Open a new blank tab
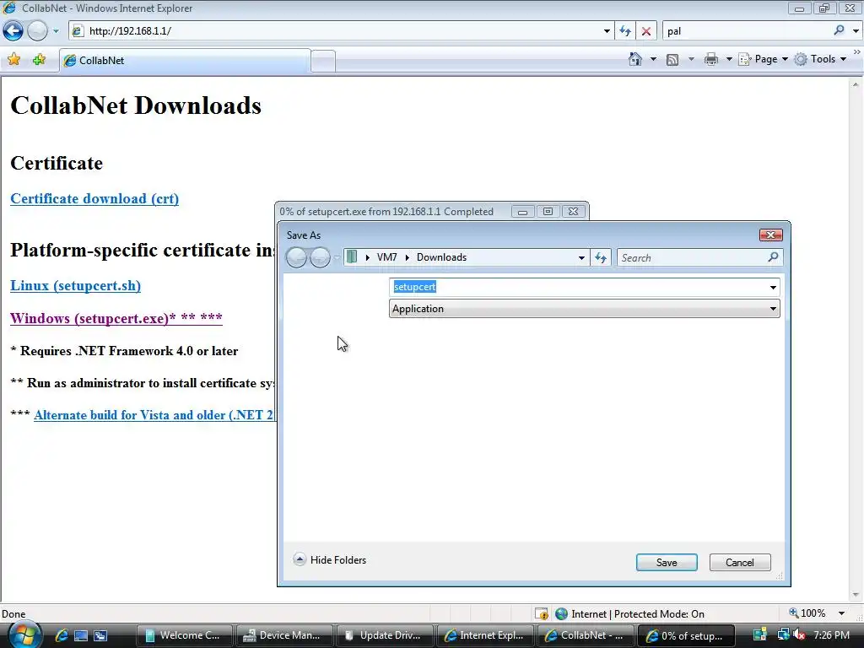The height and width of the screenshot is (648, 864). click(323, 61)
